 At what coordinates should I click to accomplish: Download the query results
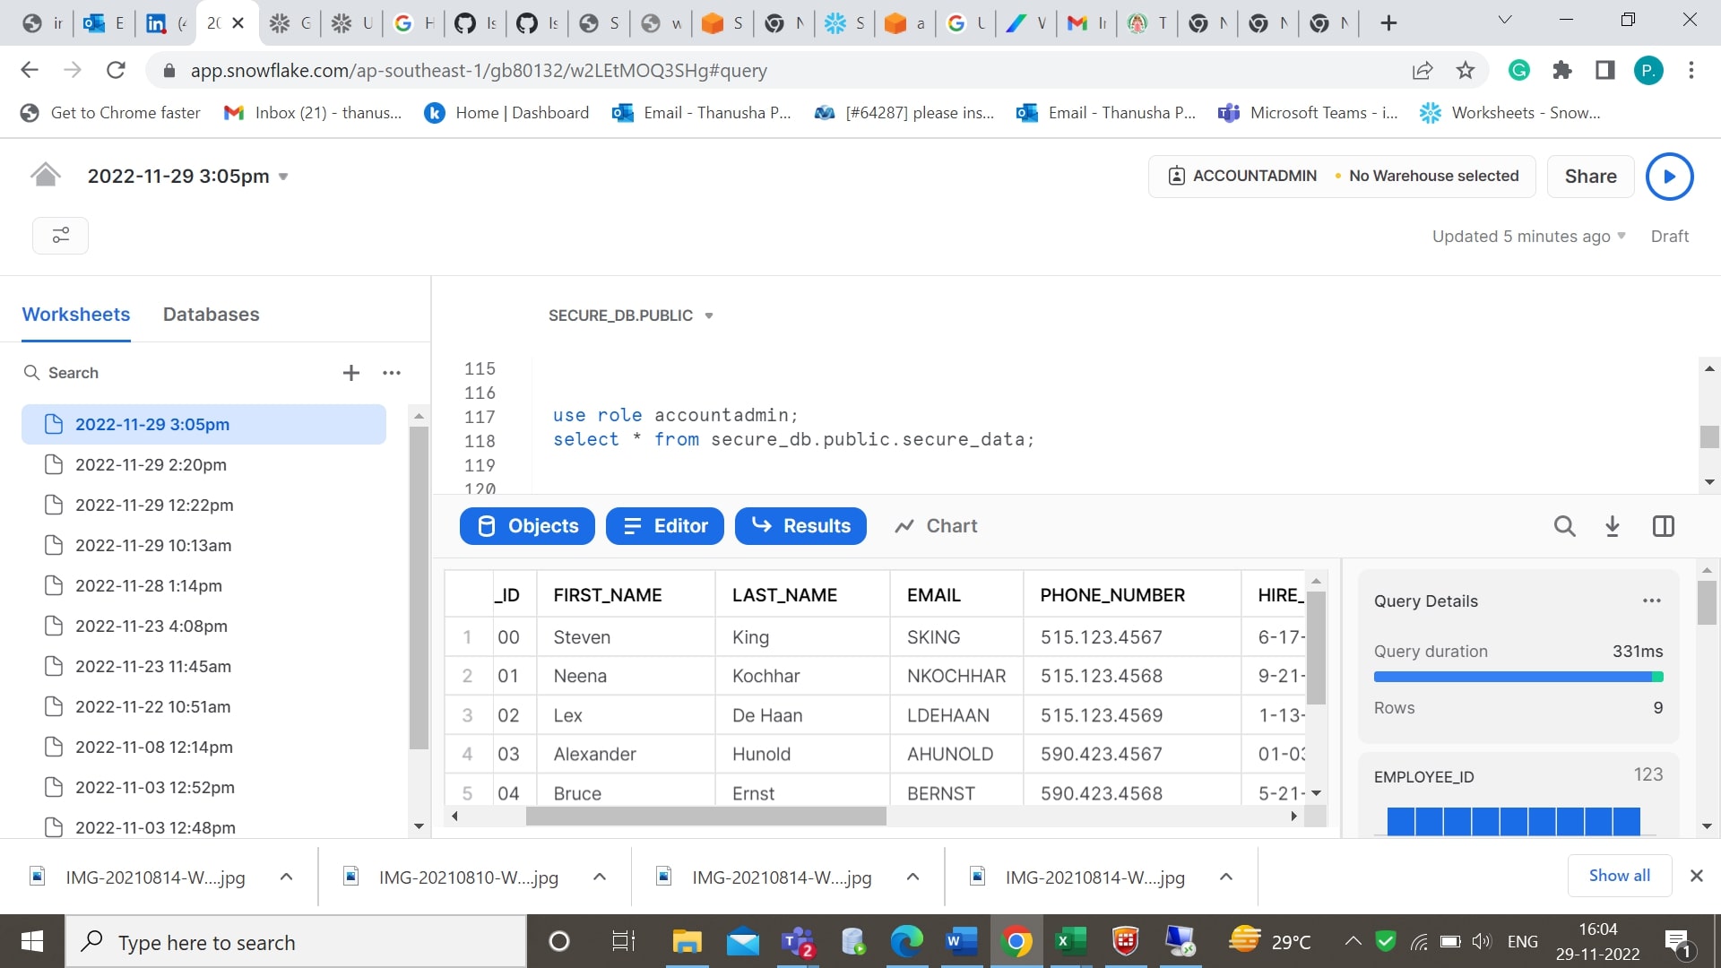(x=1613, y=526)
